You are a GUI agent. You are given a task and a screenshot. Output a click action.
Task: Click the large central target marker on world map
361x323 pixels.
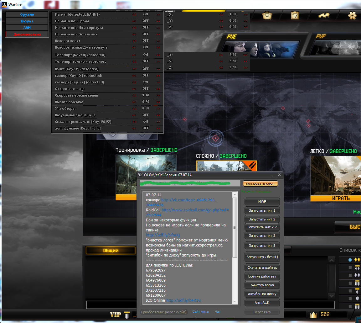coord(215,138)
